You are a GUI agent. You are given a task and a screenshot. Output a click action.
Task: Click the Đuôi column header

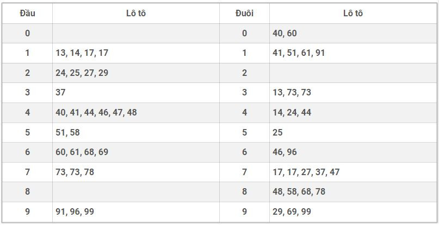coord(244,14)
